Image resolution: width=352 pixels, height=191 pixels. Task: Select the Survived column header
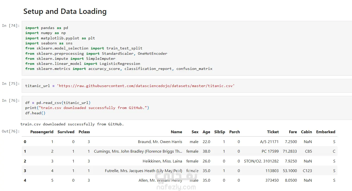[x=66, y=132]
